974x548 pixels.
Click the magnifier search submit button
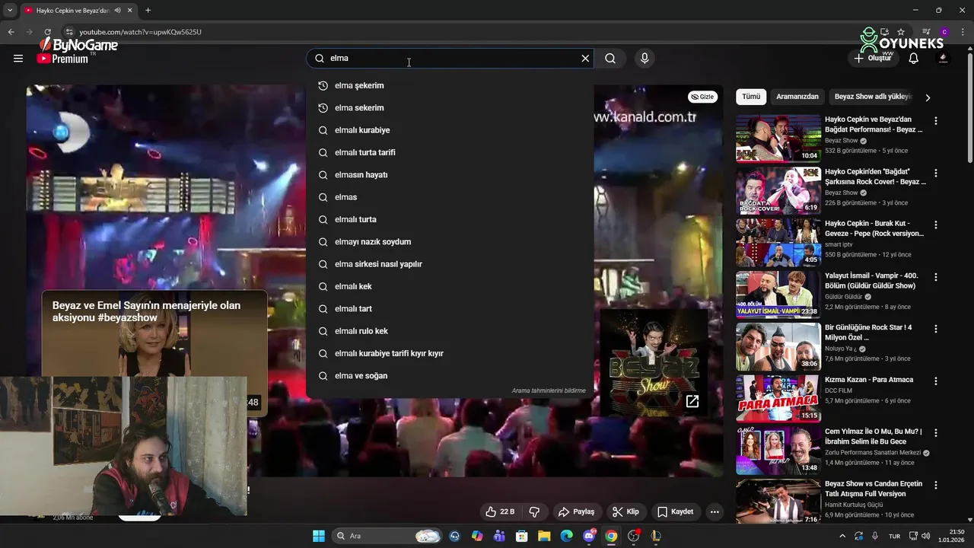610,58
